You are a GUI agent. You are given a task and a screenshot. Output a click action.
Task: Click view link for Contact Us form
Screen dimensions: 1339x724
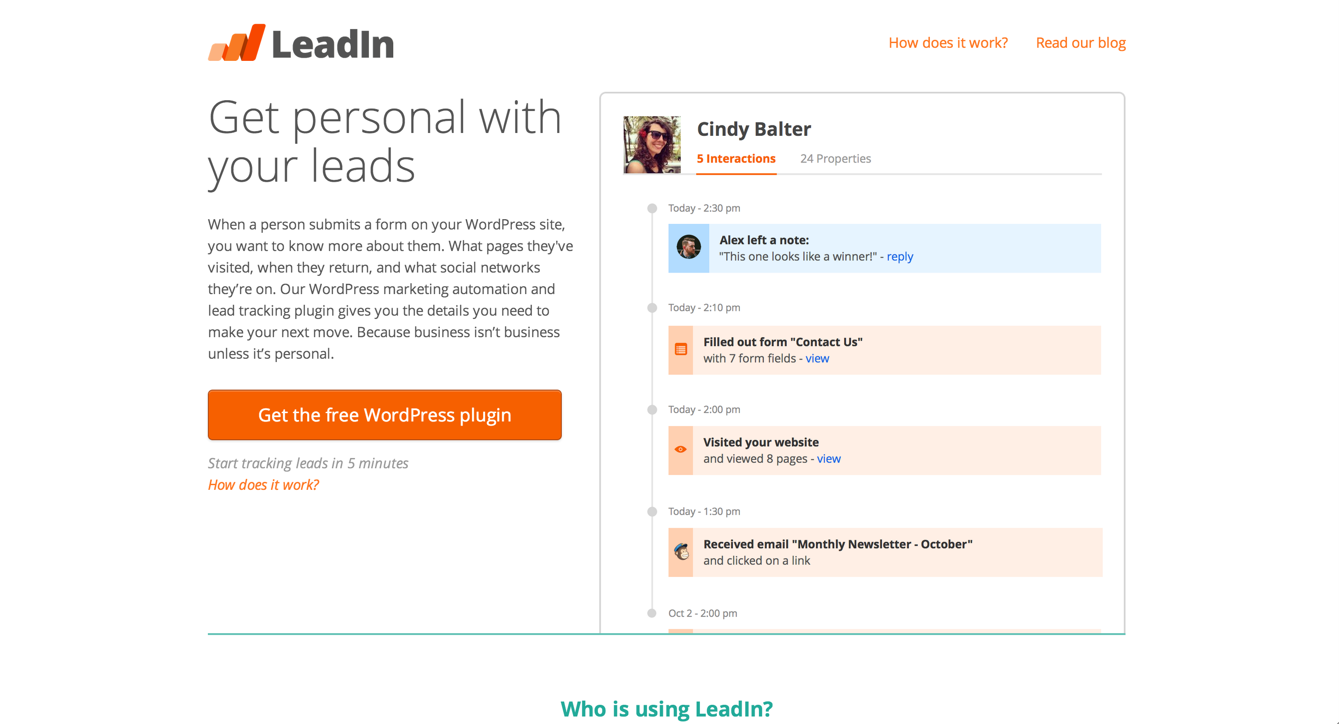(x=817, y=358)
